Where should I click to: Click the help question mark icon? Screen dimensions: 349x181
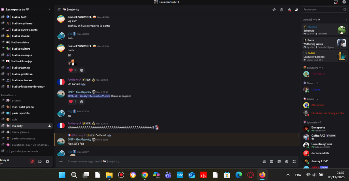[x=344, y=2]
